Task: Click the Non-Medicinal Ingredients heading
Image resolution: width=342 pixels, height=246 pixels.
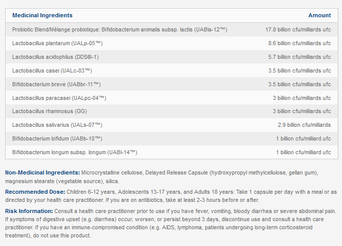Action: (x=43, y=173)
